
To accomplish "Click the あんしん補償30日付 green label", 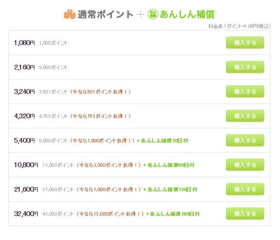I will coord(162,141).
